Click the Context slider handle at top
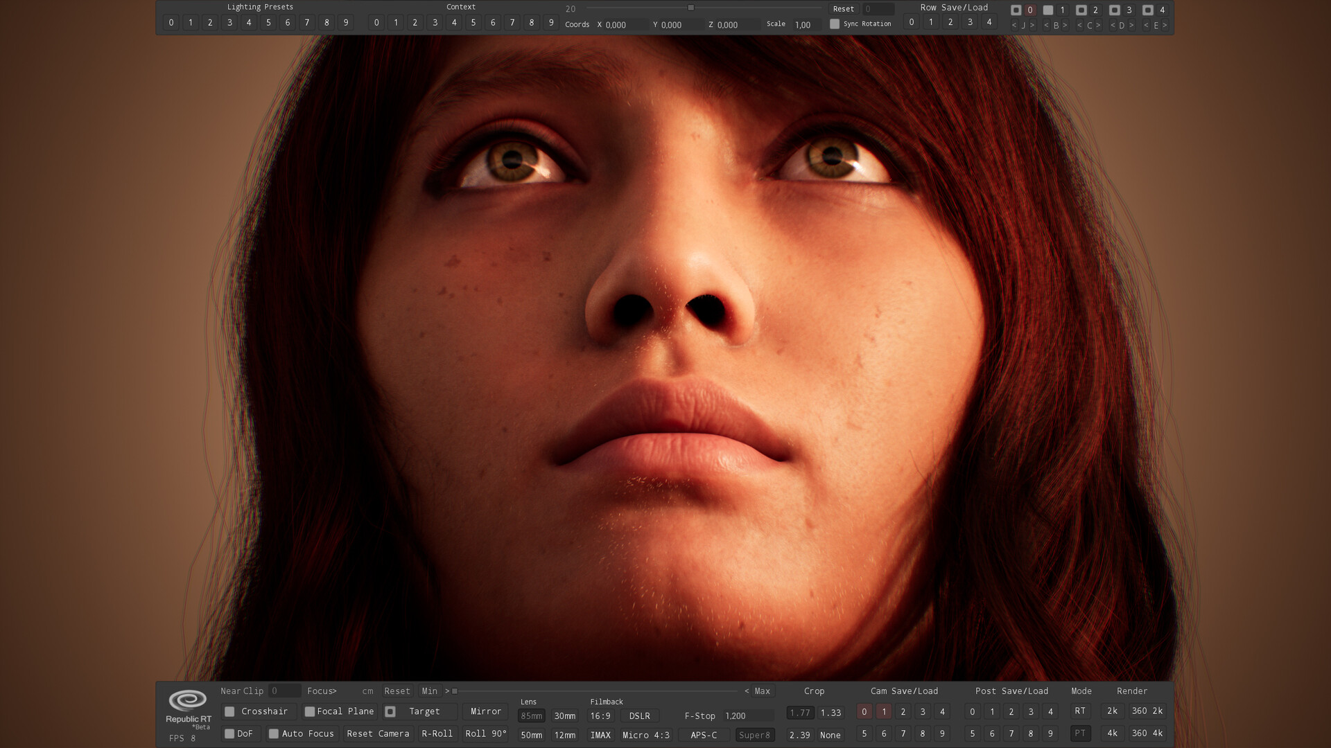1331x748 pixels. pyautogui.click(x=690, y=8)
